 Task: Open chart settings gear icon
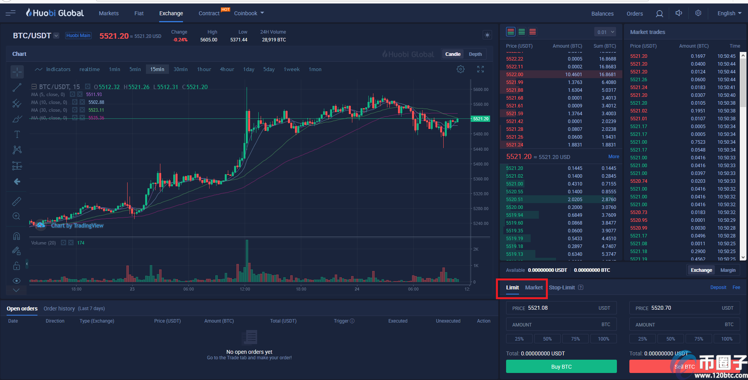pos(460,69)
